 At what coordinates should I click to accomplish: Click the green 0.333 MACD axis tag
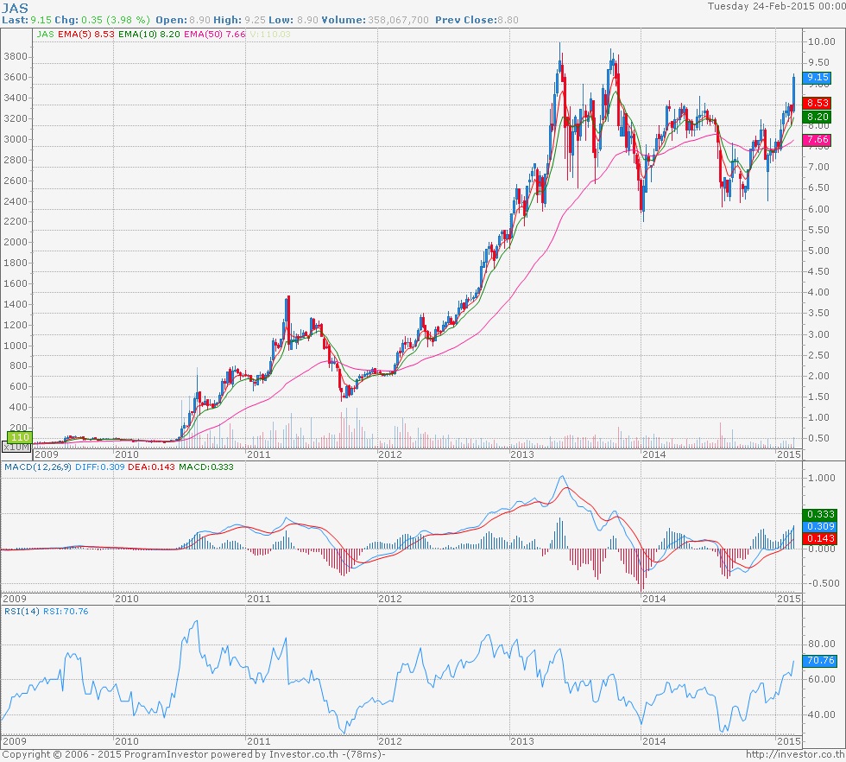(x=820, y=514)
